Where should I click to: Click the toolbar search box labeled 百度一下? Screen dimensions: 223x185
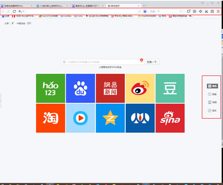164,11
